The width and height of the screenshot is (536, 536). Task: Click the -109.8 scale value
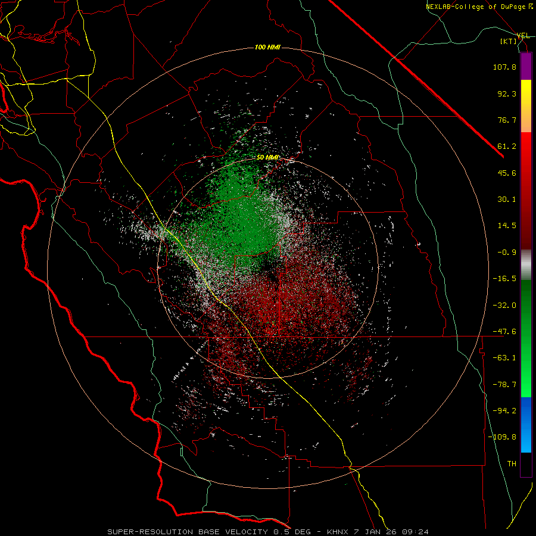tap(502, 437)
